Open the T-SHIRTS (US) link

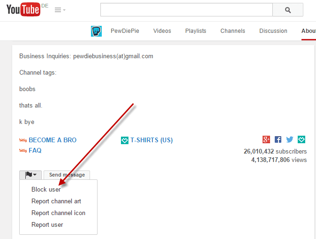(151, 140)
